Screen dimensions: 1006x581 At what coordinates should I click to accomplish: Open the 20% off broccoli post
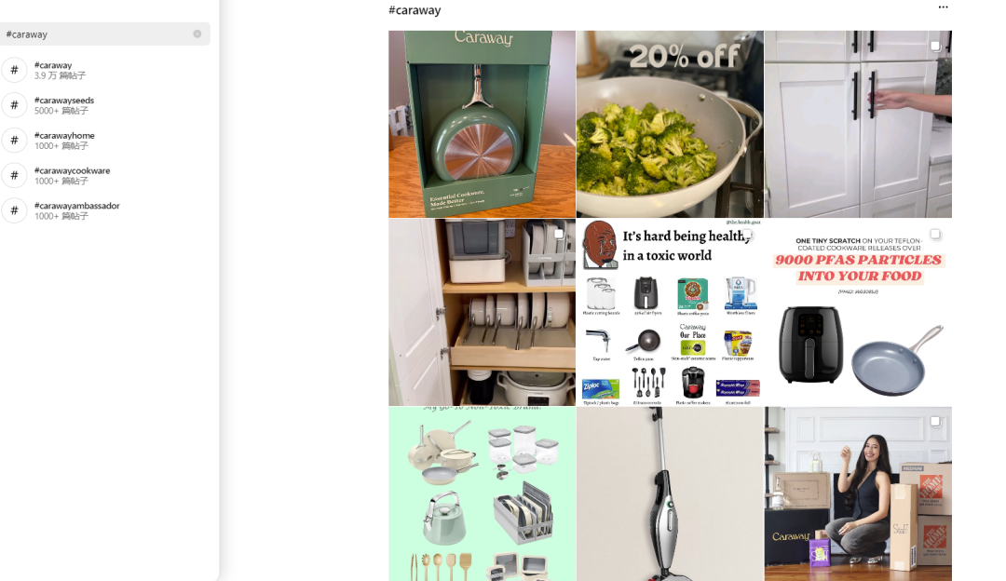[670, 125]
